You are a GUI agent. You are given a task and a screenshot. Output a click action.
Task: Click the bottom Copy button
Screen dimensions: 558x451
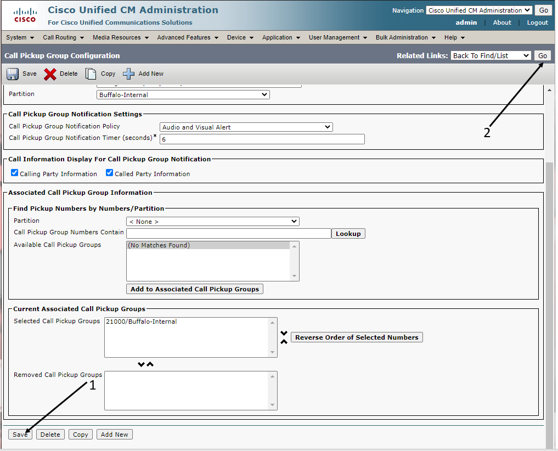coord(81,435)
